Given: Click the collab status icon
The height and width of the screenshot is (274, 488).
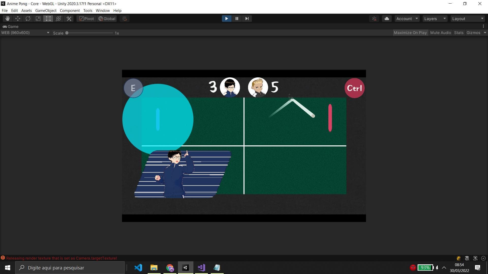Looking at the screenshot, I should coord(374,19).
